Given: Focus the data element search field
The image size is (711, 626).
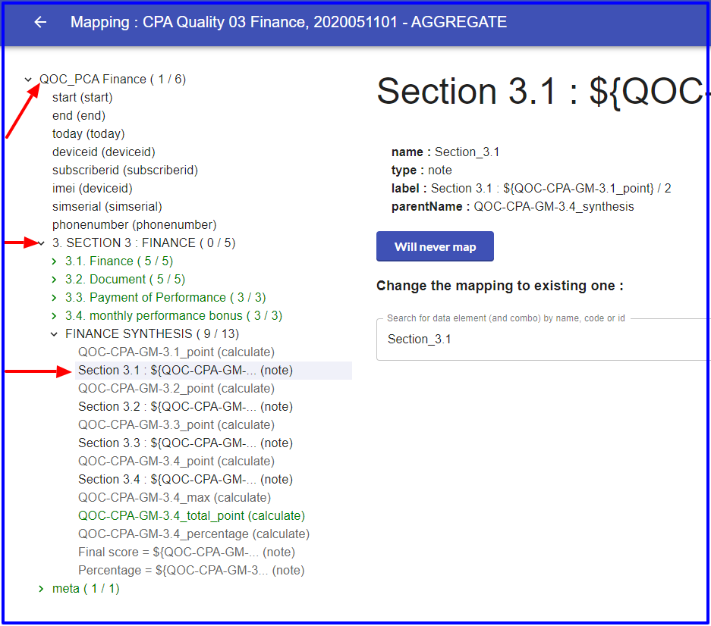Looking at the screenshot, I should [x=543, y=340].
